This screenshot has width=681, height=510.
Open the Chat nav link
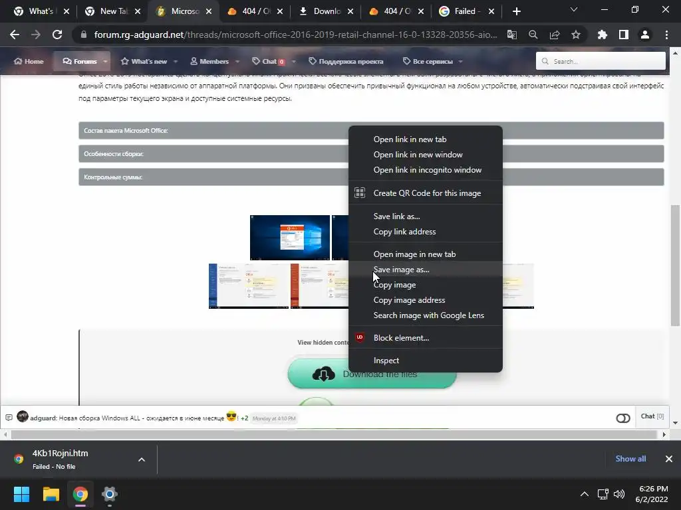[x=269, y=62]
